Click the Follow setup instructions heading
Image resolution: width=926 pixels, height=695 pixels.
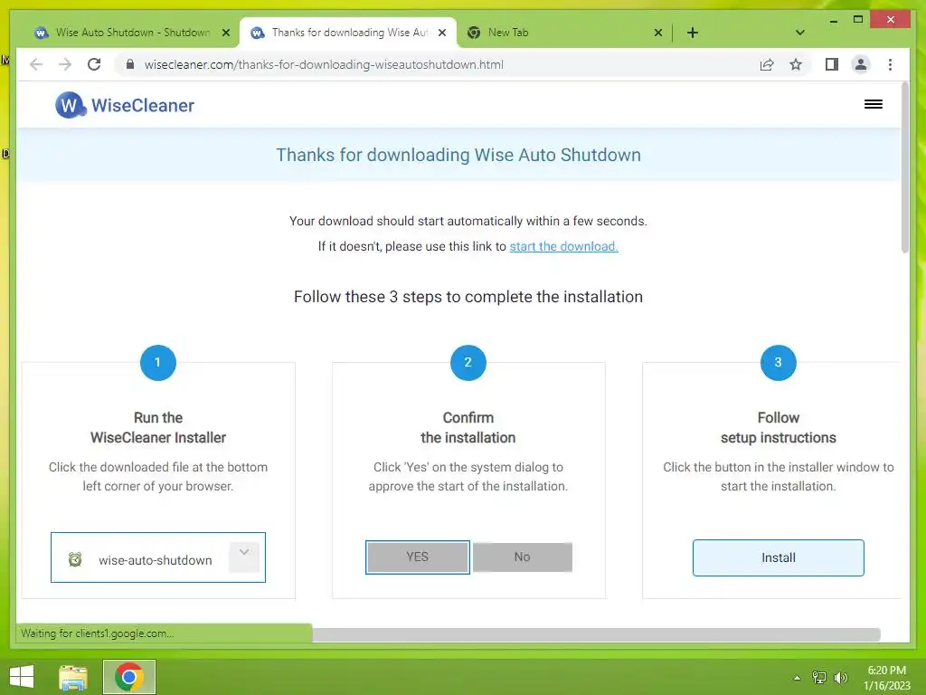tap(778, 427)
